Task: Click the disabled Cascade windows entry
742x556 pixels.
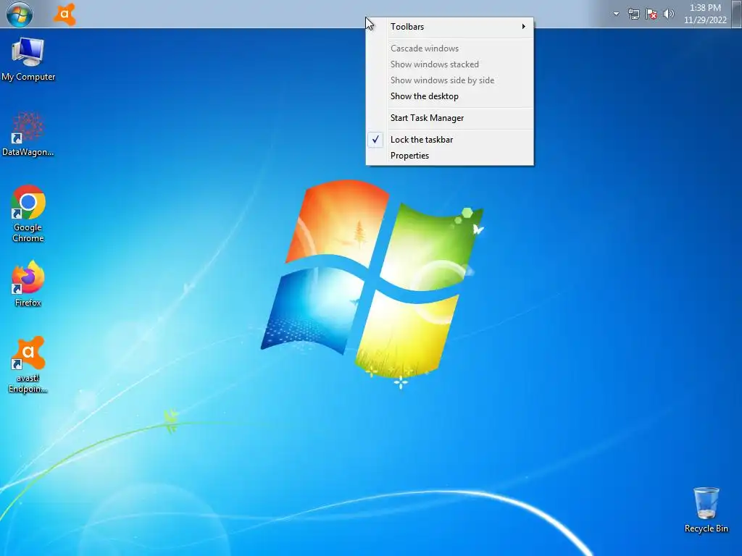Action: tap(450, 49)
